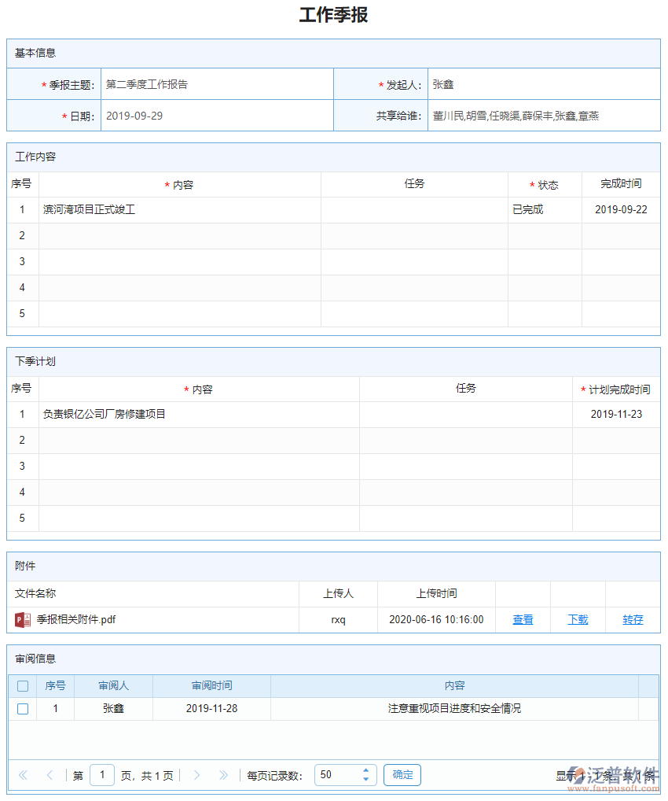Click the last-page double-arrow pagination icon
The height and width of the screenshot is (801, 668).
[x=223, y=775]
